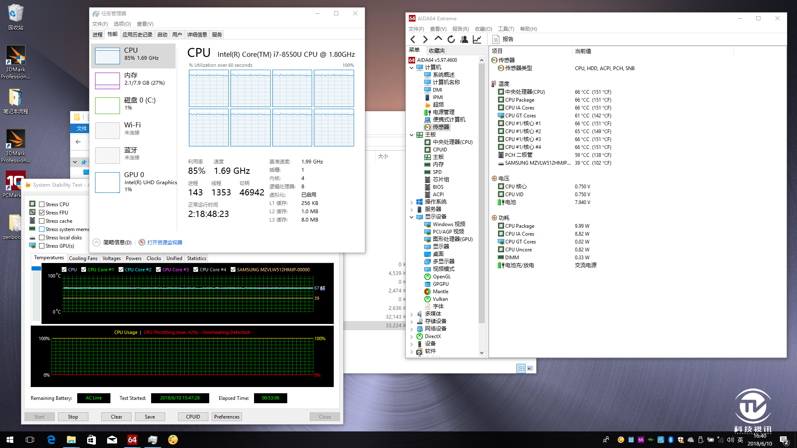Toggle CPU Core #2 graph checkbox
The height and width of the screenshot is (448, 797).
pos(121,269)
